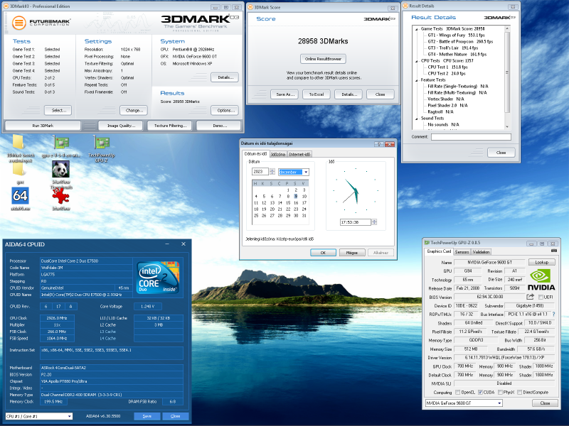The image size is (569, 426).
Task: Minimize the AIDA64 CPUID window
Action: pyautogui.click(x=167, y=244)
